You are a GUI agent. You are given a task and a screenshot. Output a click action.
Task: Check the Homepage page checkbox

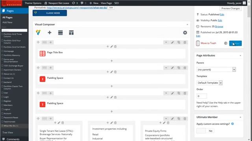coord(2,51)
